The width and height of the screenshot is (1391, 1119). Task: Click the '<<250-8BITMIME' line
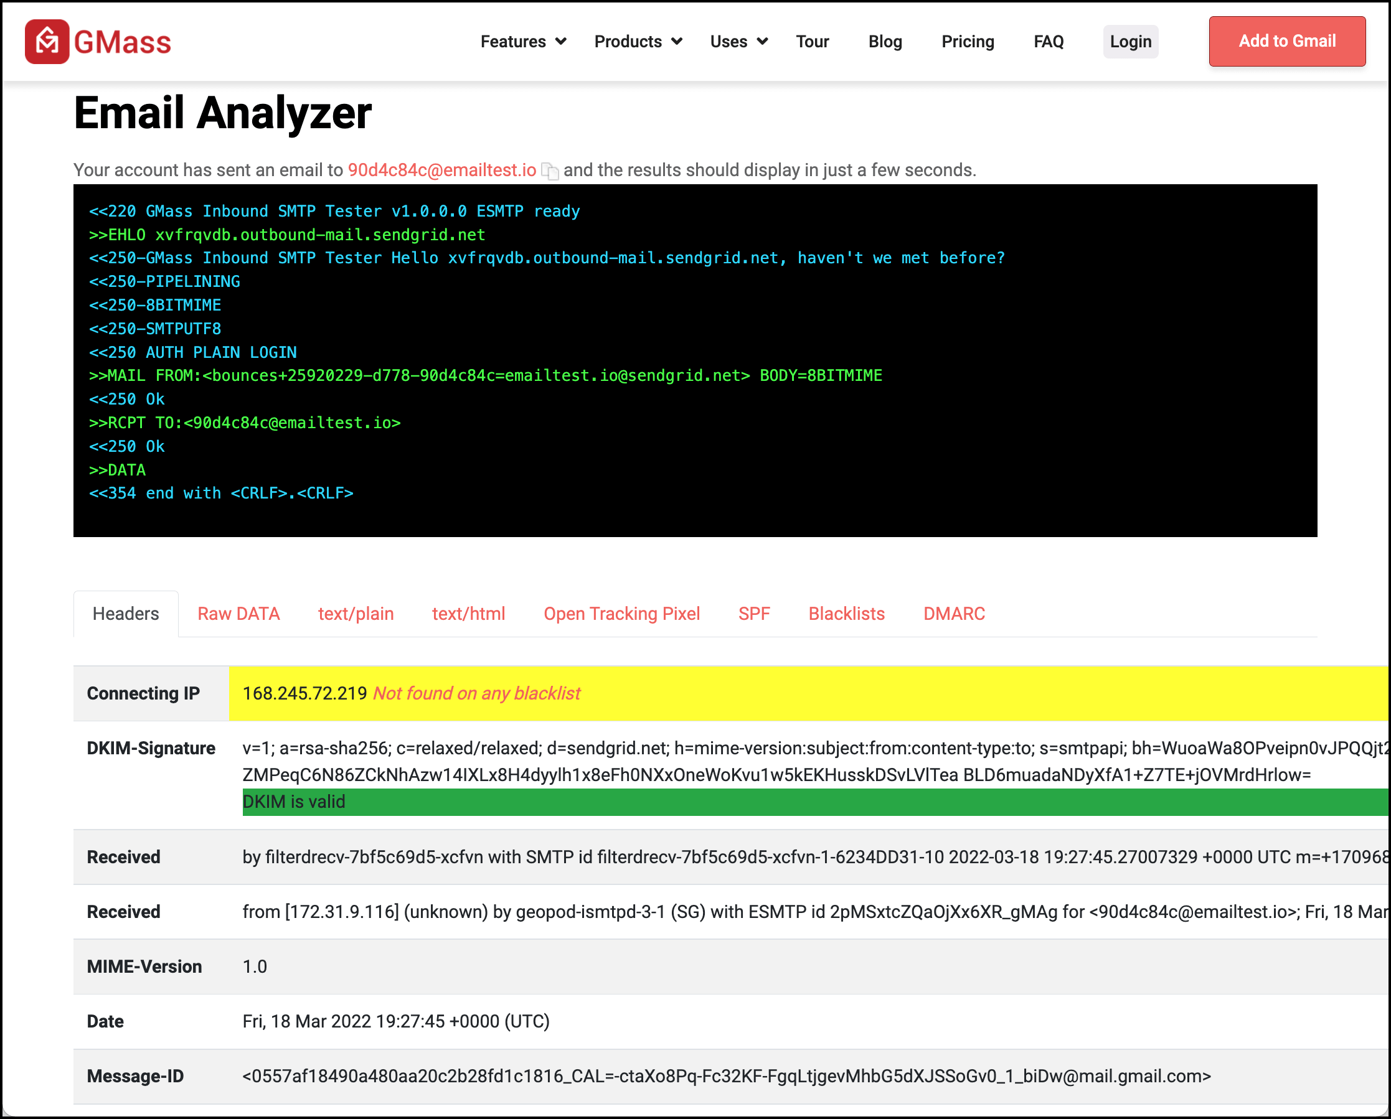(x=155, y=305)
